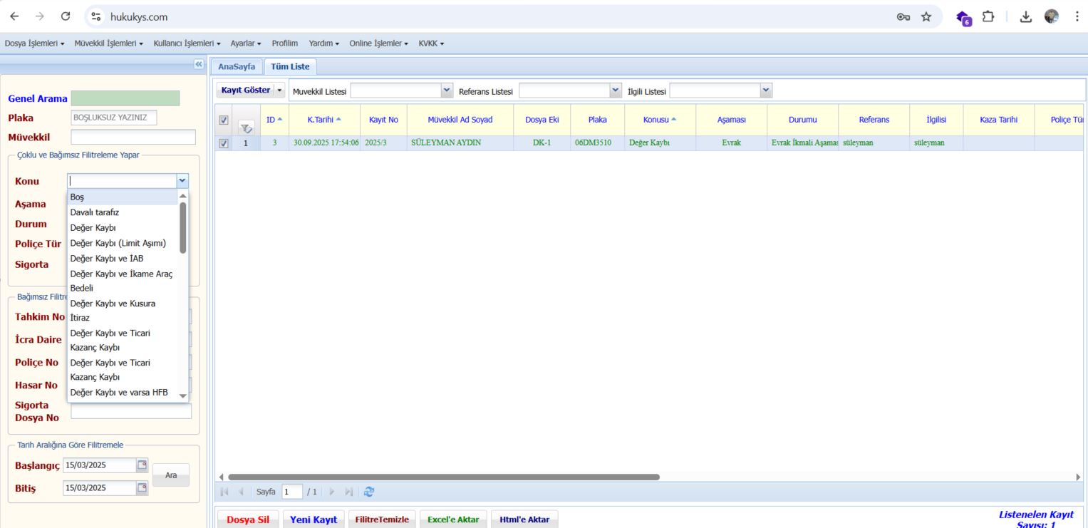Click the filter icon in grid header
1088x528 pixels.
click(x=247, y=128)
